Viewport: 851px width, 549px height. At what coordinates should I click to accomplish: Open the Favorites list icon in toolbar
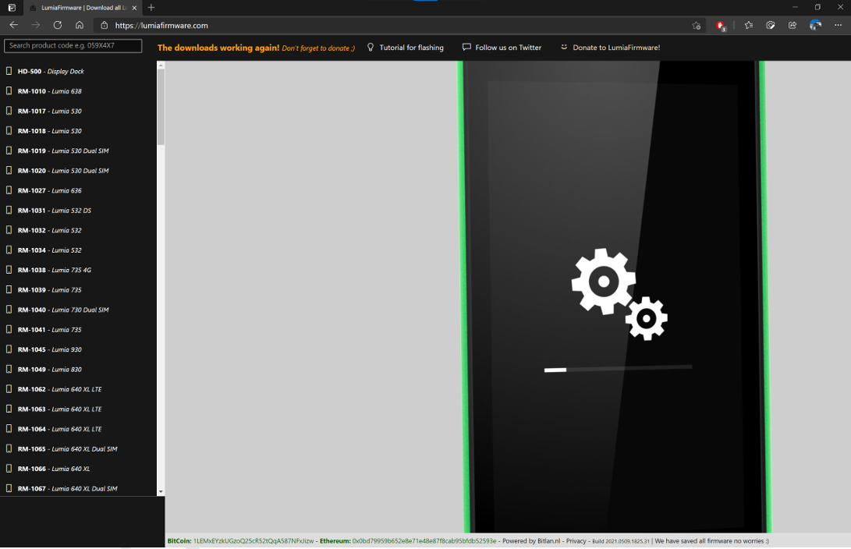[749, 25]
